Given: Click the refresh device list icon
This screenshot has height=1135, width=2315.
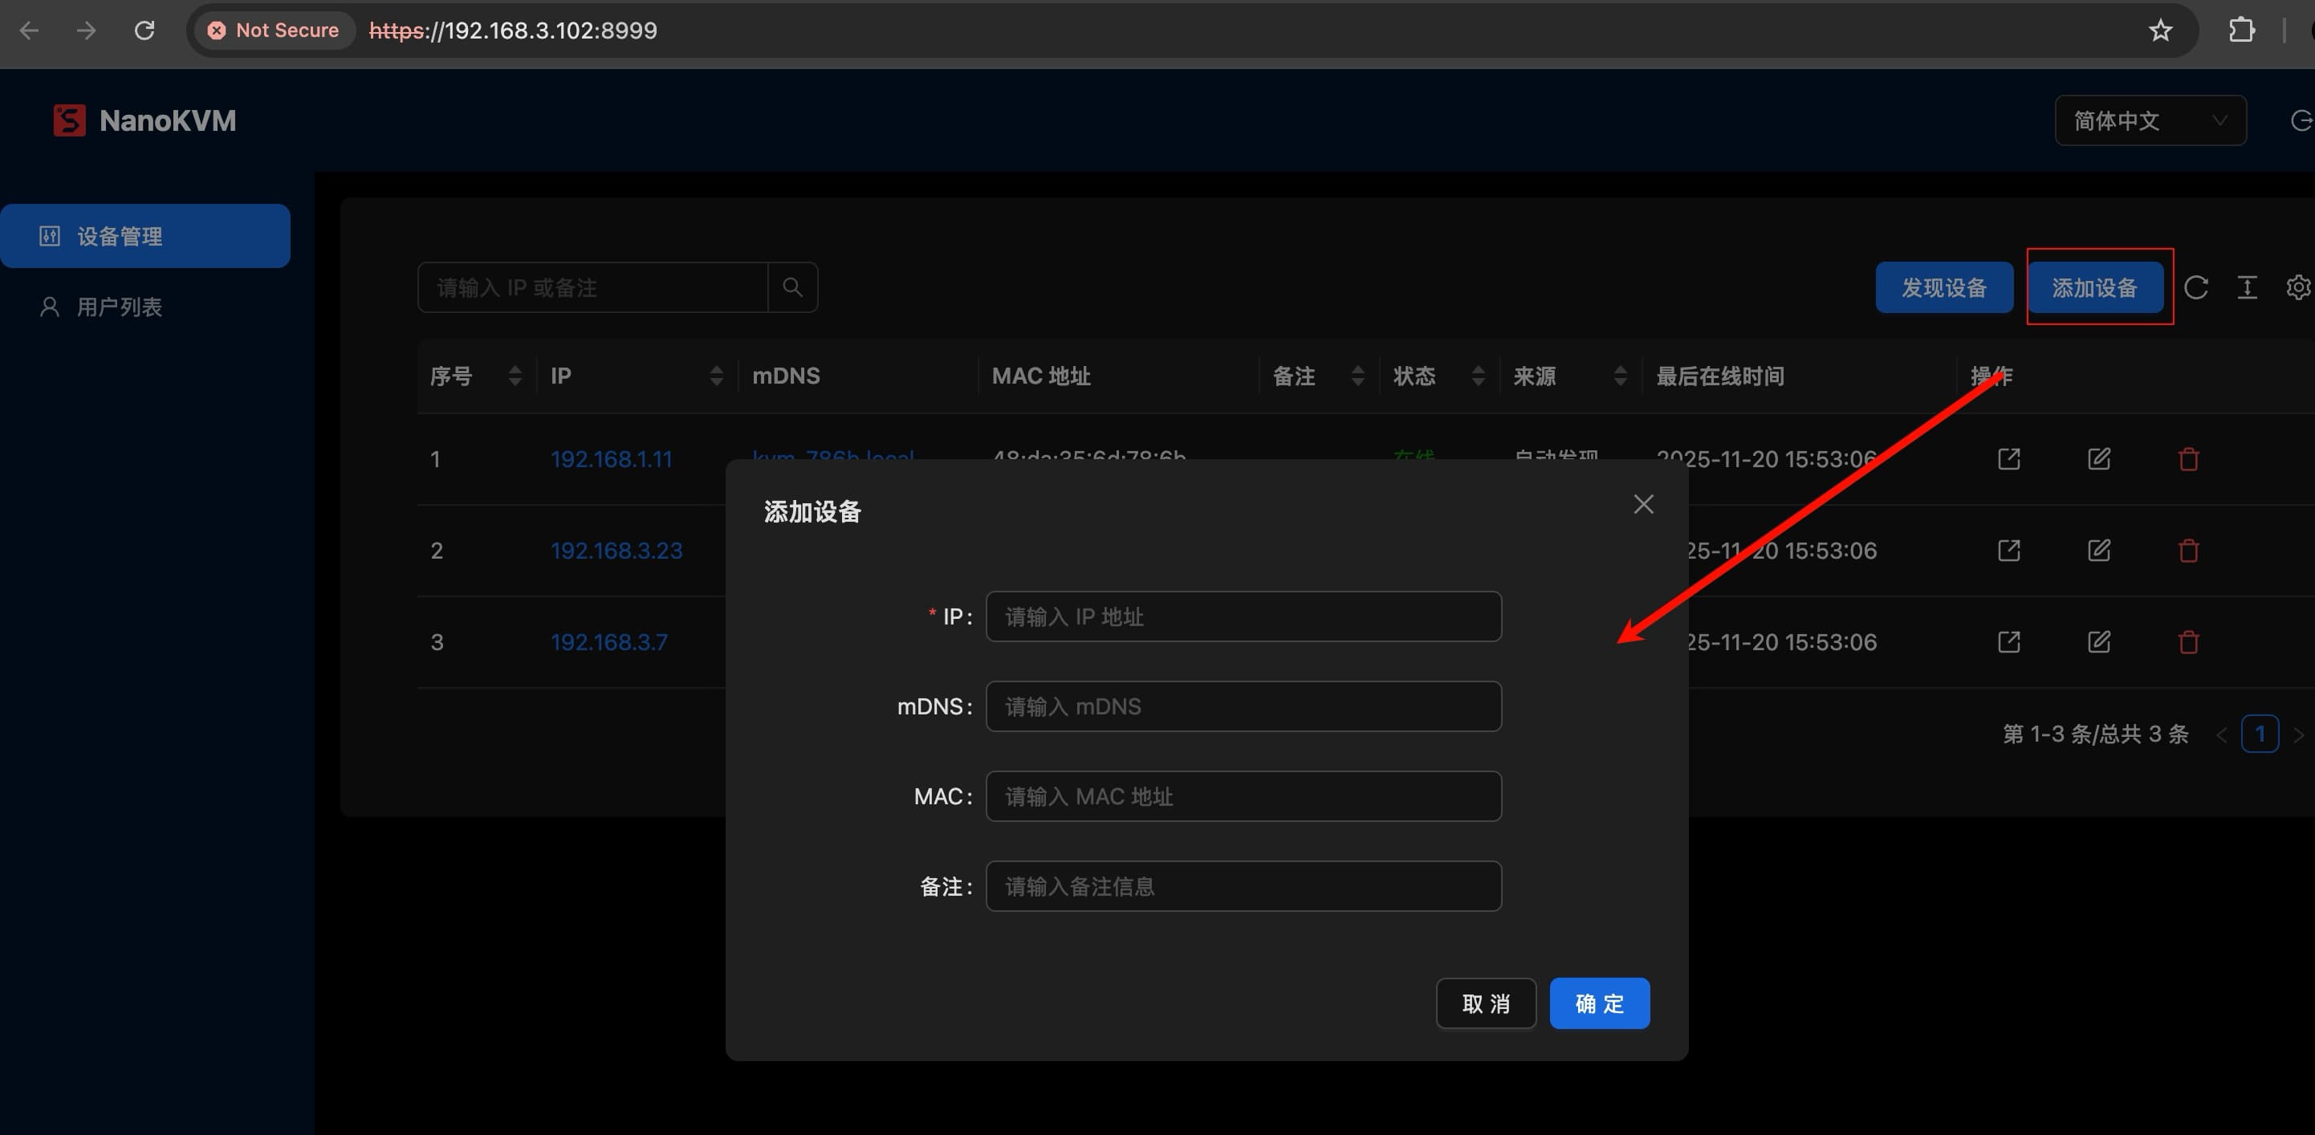Looking at the screenshot, I should pos(2195,287).
